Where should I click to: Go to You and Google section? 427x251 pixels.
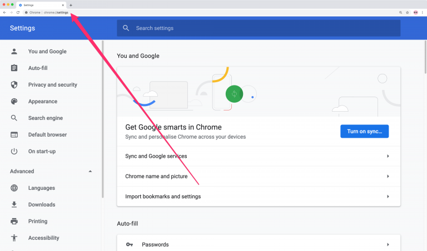[x=47, y=52]
